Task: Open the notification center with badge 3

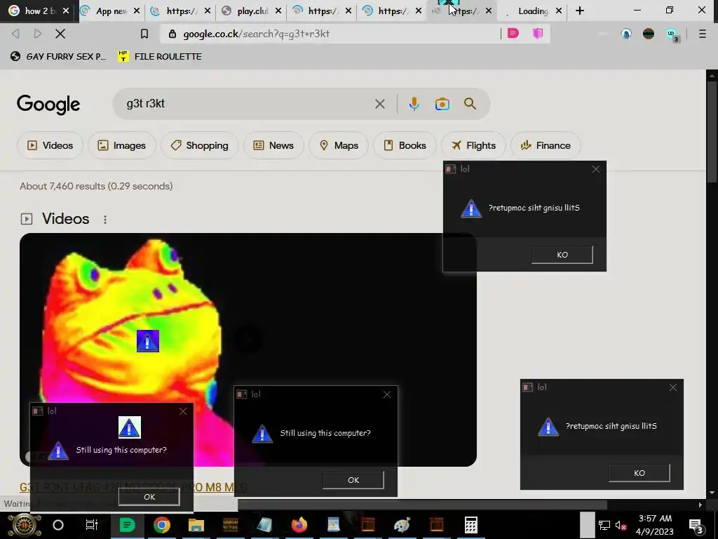Action: coord(696,526)
